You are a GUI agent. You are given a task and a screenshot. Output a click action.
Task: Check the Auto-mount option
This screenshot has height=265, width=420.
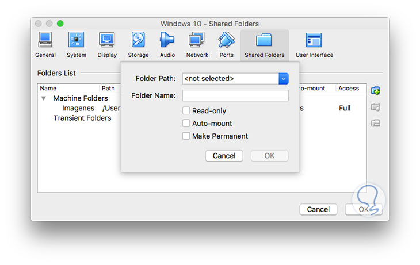[186, 124]
